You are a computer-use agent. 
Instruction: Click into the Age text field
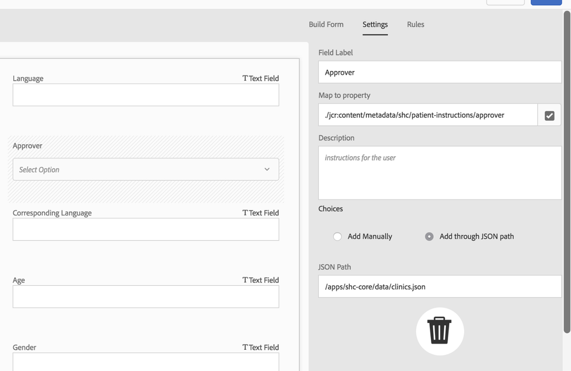(x=146, y=297)
